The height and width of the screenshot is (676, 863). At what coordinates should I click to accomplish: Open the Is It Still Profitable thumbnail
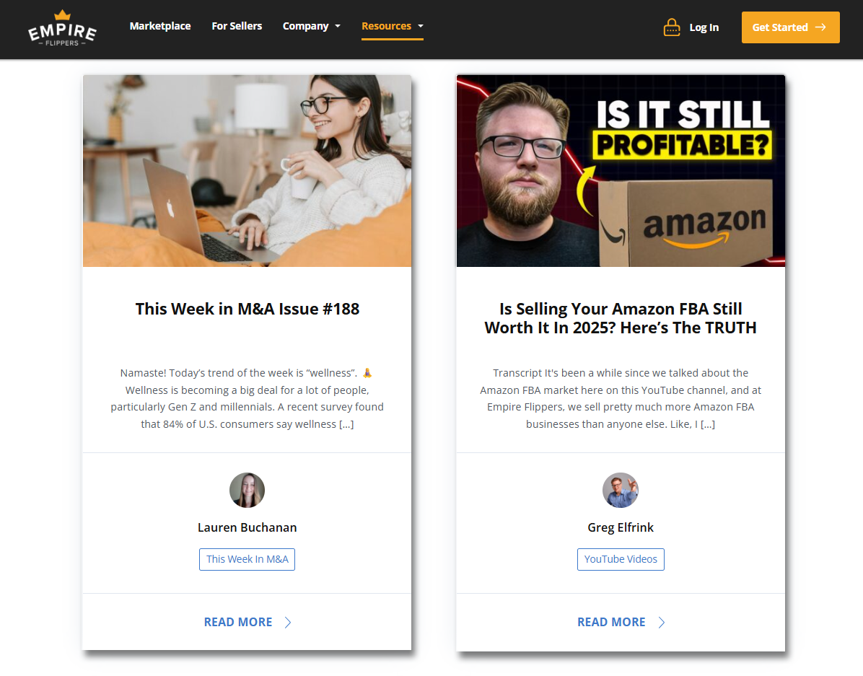tap(621, 171)
